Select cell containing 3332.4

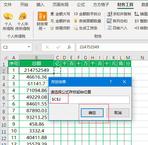pos(36,131)
